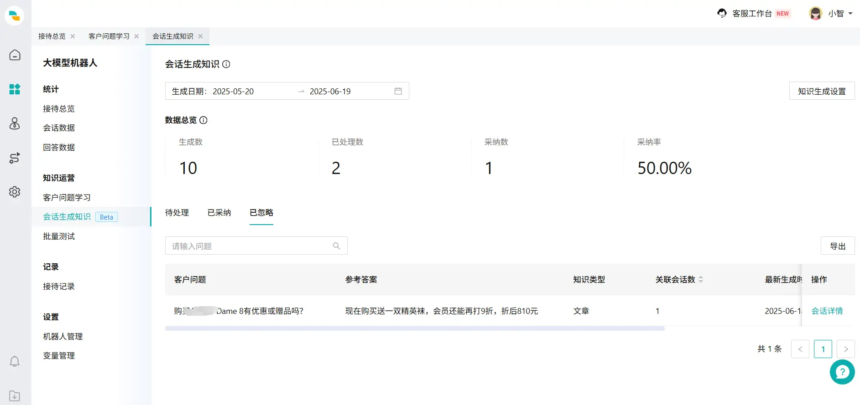Switch to 已采纳 tab
The height and width of the screenshot is (405, 860).
(x=219, y=213)
